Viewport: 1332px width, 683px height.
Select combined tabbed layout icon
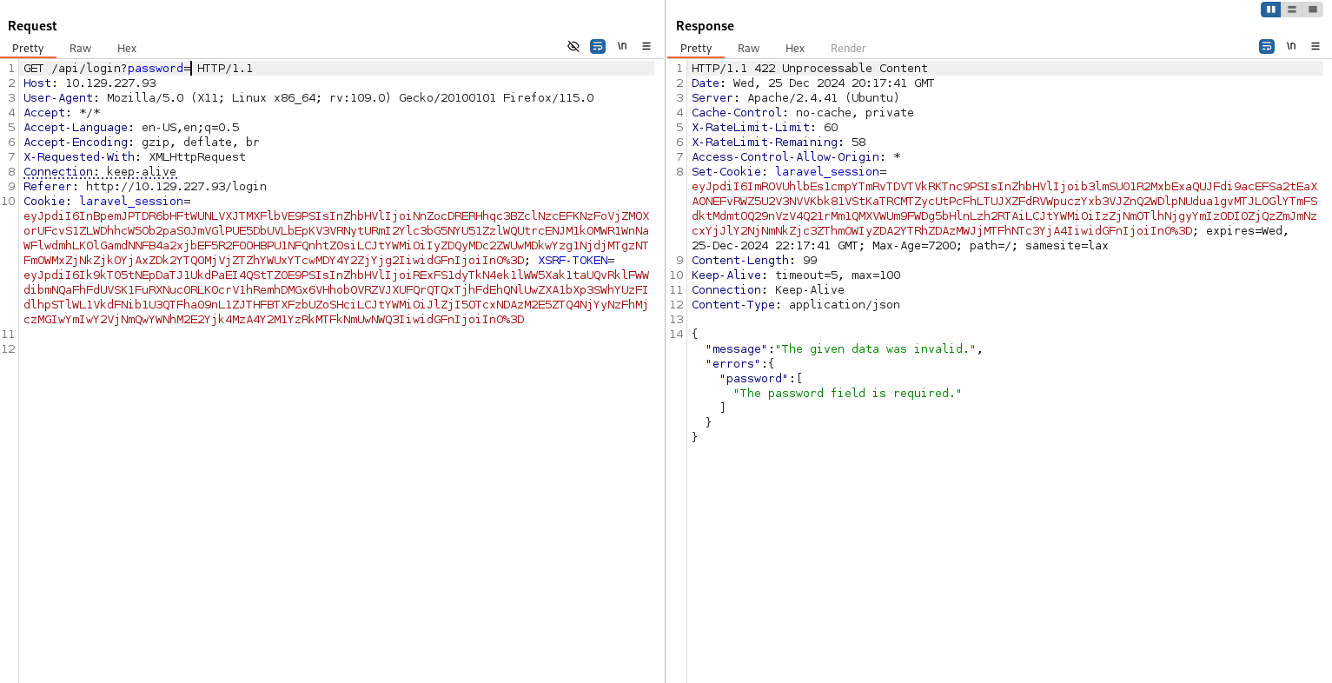[1313, 10]
